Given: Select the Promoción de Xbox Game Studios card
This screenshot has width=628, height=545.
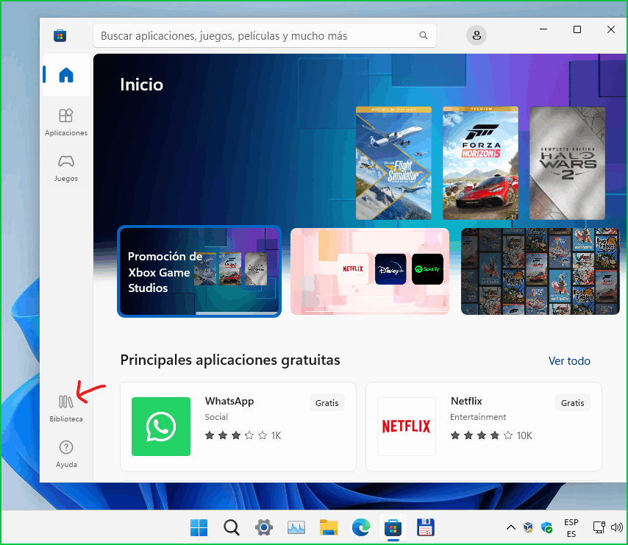Looking at the screenshot, I should [x=199, y=271].
